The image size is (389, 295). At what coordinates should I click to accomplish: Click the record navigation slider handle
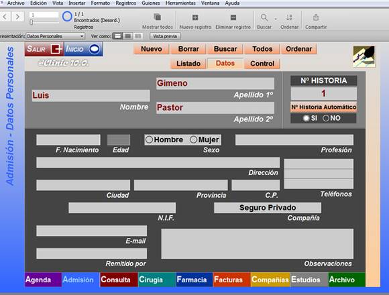pyautogui.click(x=32, y=22)
